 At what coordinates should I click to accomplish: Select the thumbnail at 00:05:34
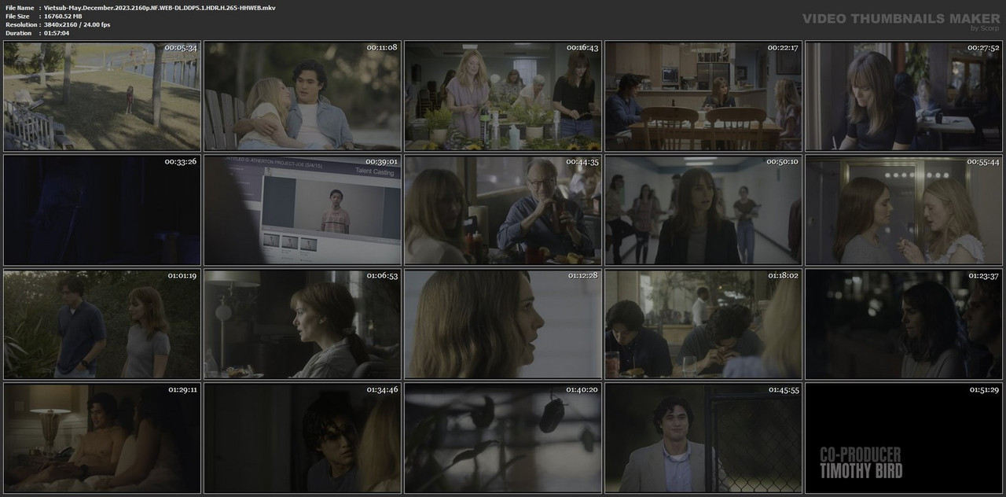coord(102,96)
